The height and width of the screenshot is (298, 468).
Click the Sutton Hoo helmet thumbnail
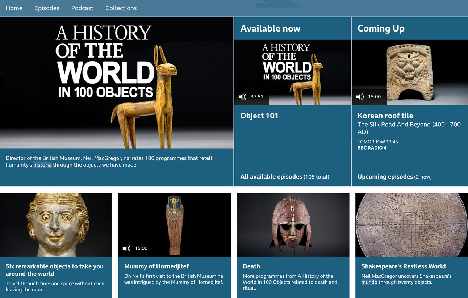(x=293, y=225)
